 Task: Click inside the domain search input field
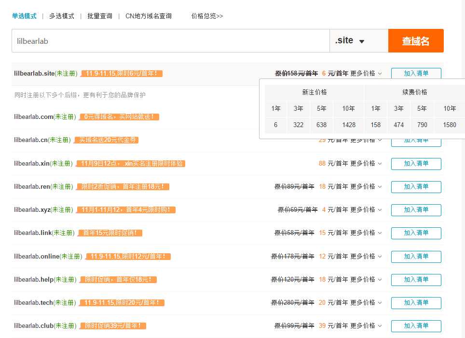(x=169, y=40)
